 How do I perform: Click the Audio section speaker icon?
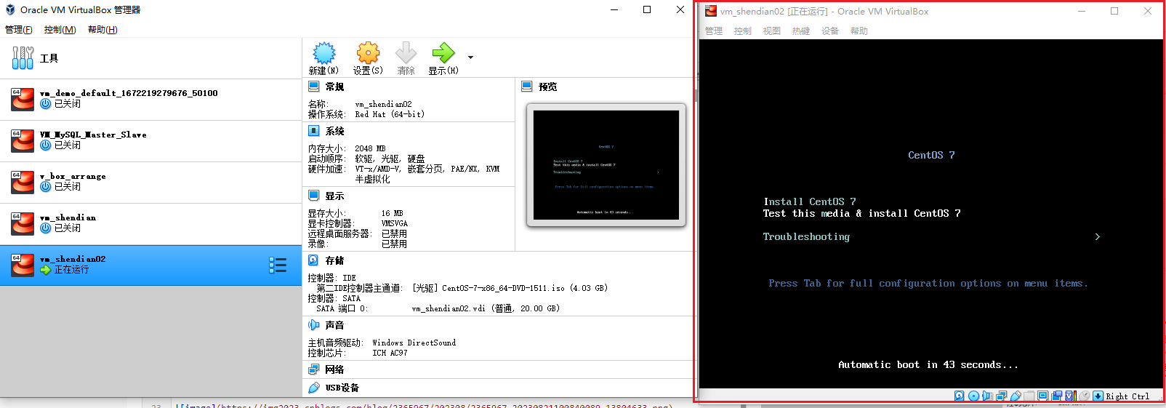(313, 325)
